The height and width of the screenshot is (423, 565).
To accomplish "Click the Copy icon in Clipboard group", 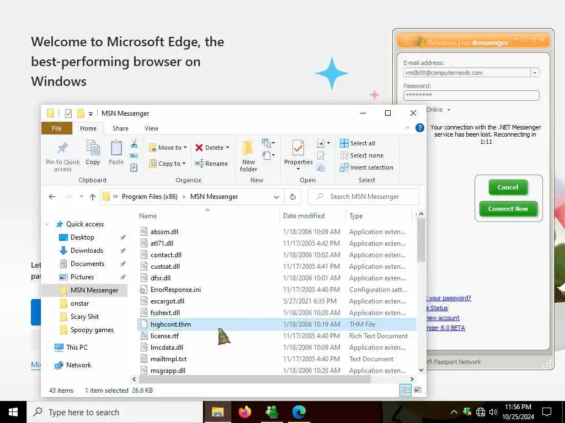I will click(x=93, y=148).
